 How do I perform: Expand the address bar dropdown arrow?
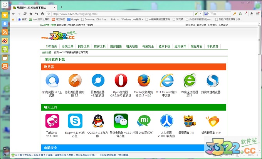pyautogui.click(x=200, y=14)
